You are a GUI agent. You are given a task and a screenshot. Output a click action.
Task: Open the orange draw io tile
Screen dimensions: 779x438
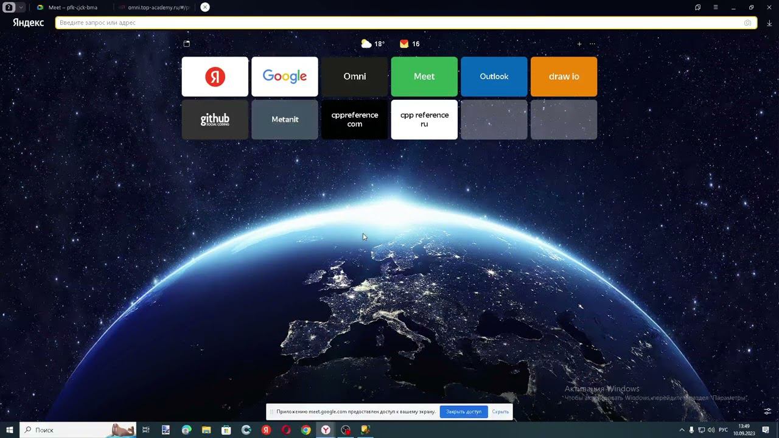564,77
